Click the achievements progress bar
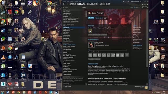 pos(107,50)
